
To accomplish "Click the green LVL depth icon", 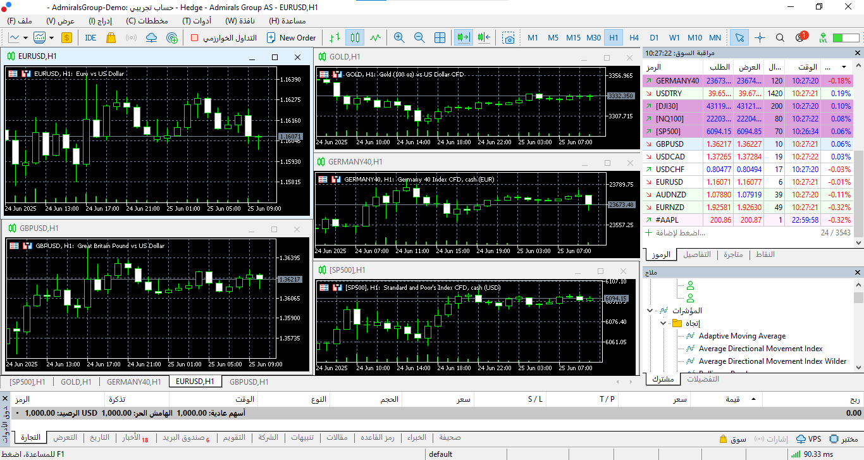I will [x=823, y=38].
